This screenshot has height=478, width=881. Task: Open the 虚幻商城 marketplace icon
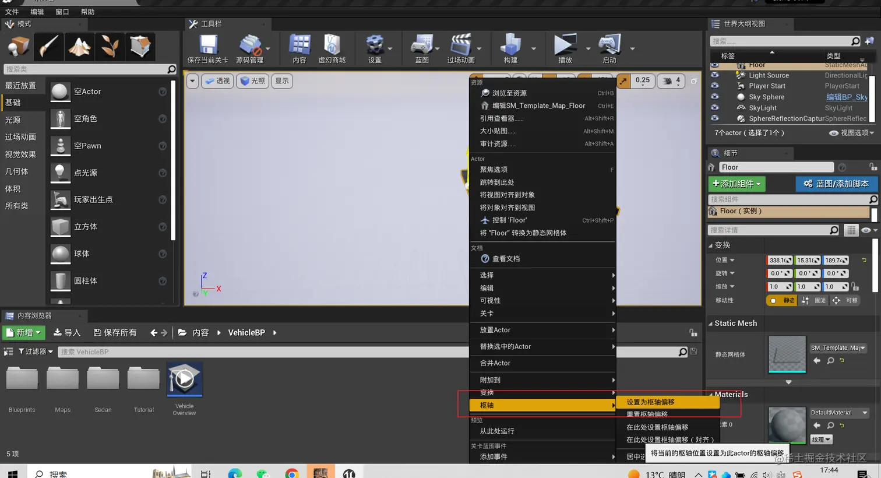(x=332, y=45)
